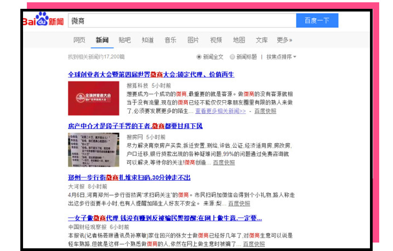The width and height of the screenshot is (393, 251).
Task: Go to 地图 map search
Action: pos(239,40)
